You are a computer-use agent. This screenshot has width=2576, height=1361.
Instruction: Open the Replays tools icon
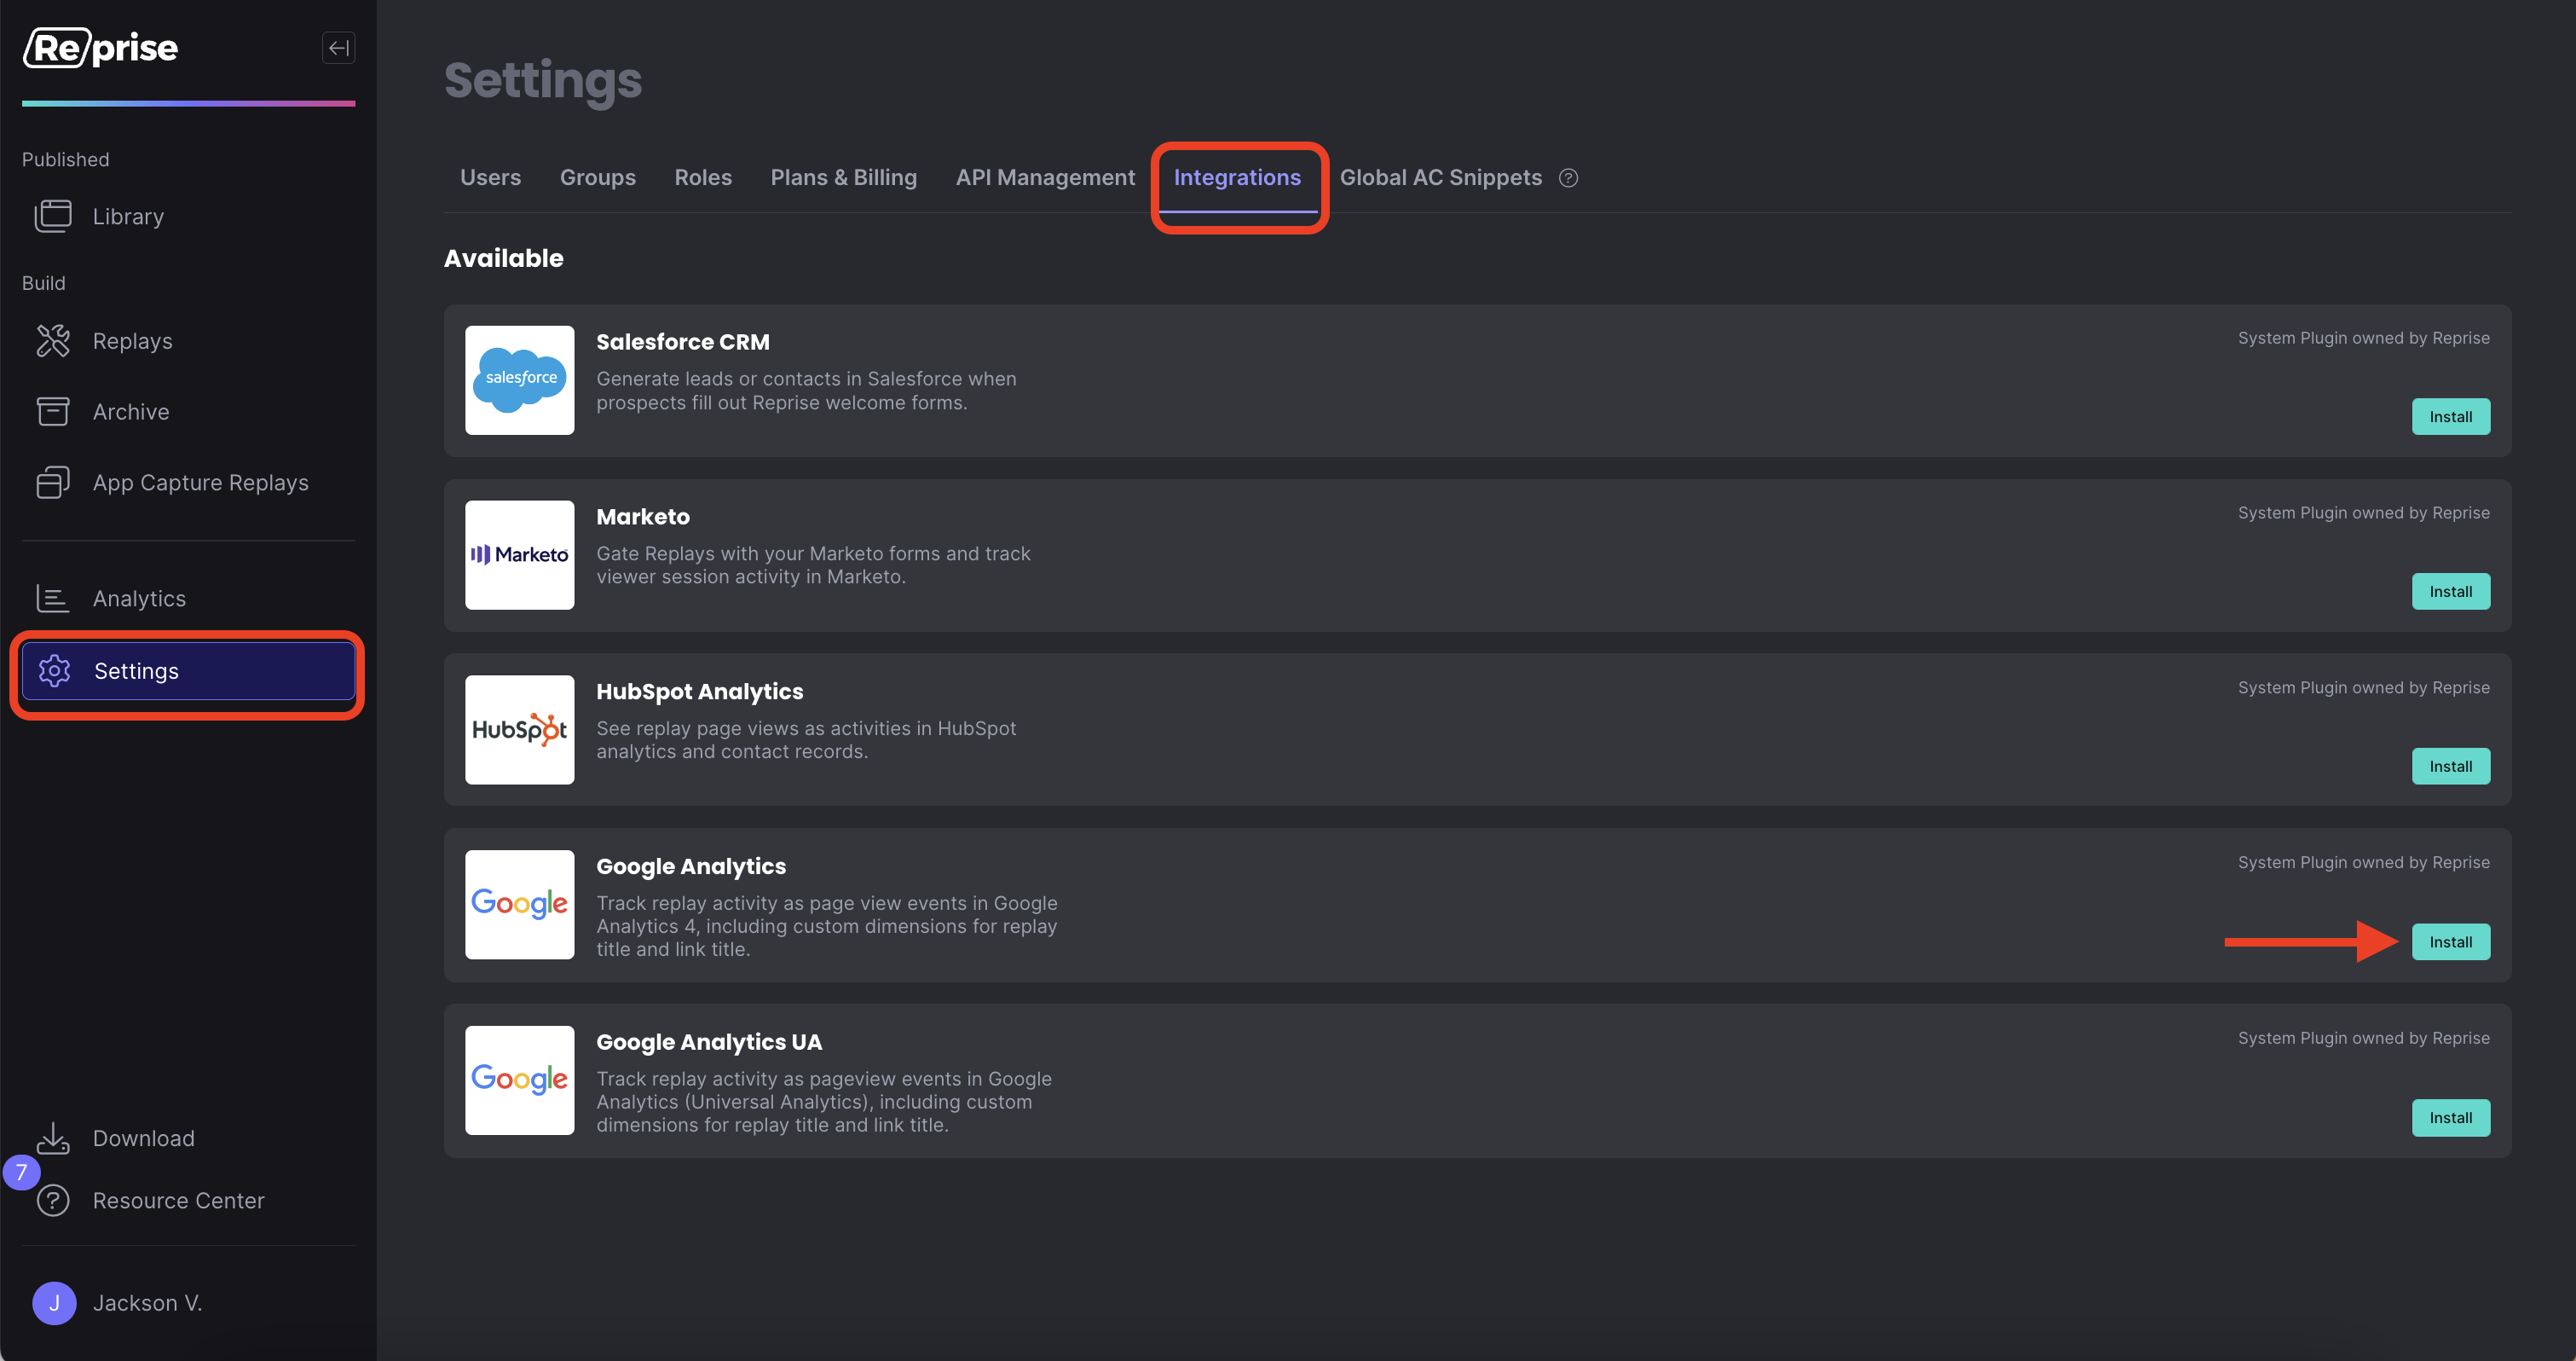pyautogui.click(x=53, y=341)
